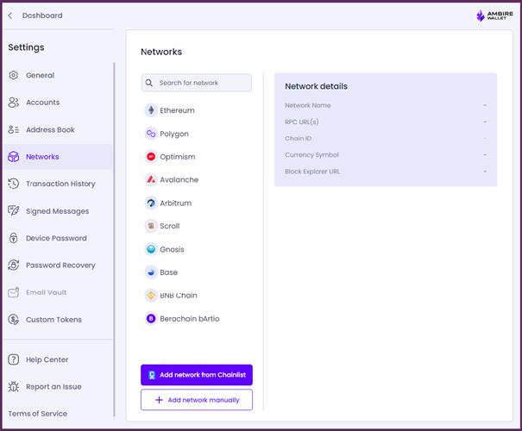This screenshot has width=522, height=431.
Task: Click the search magnifier icon
Action: pyautogui.click(x=149, y=83)
